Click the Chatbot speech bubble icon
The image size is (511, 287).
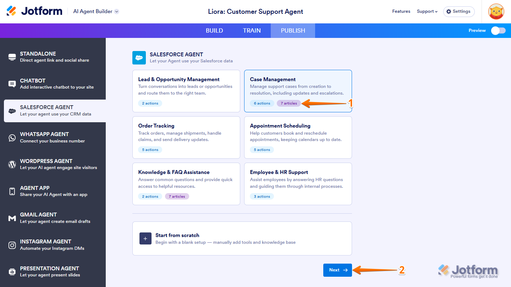pos(12,84)
